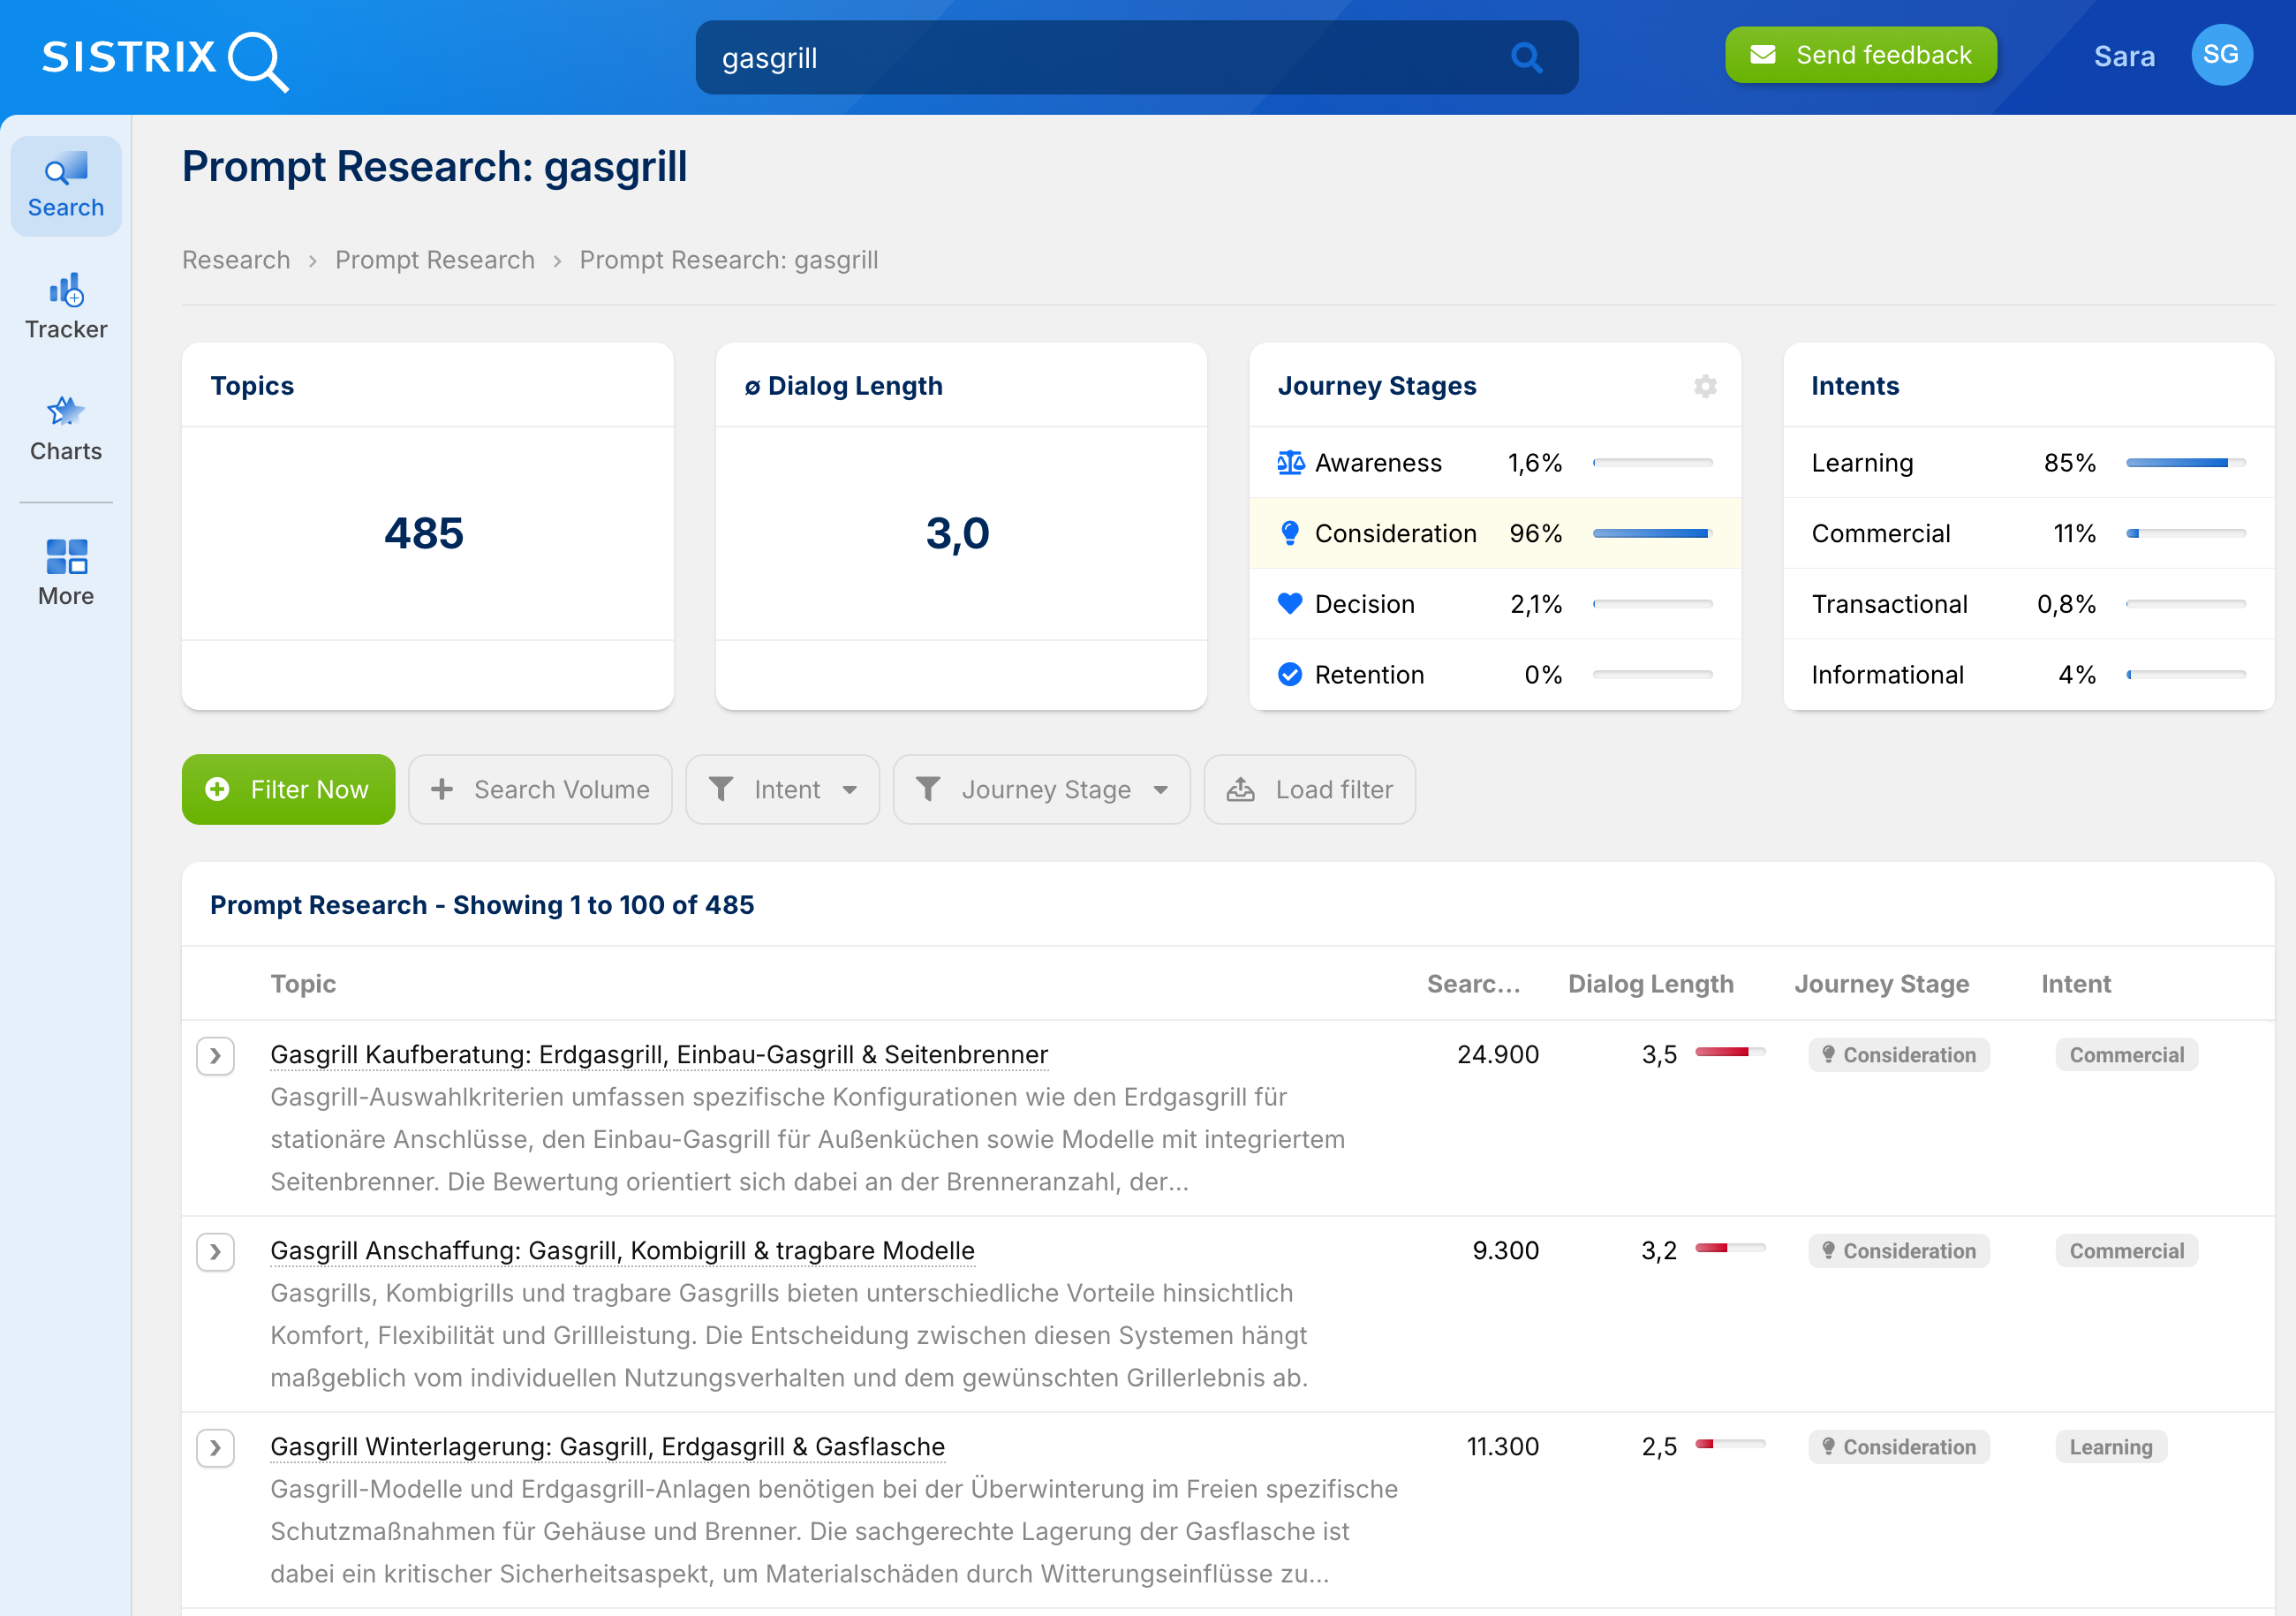This screenshot has width=2296, height=1616.
Task: Open the Research breadcrumb entry
Action: (235, 259)
